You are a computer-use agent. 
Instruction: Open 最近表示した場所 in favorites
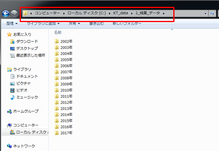click(30, 55)
